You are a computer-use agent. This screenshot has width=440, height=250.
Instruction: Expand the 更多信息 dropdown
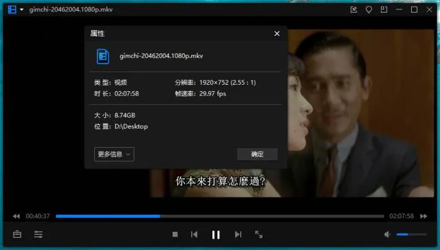(114, 154)
